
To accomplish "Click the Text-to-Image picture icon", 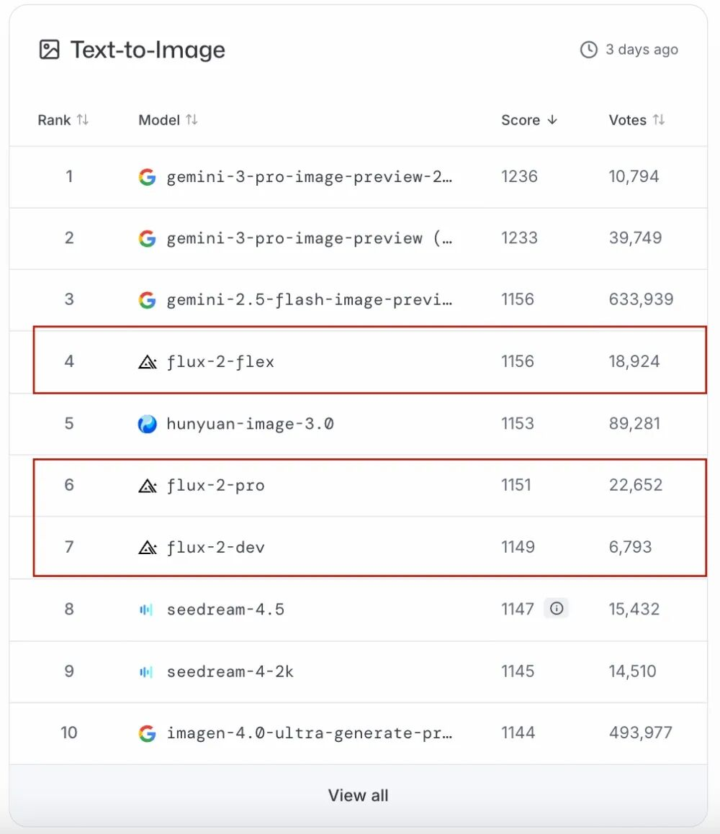I will (x=50, y=50).
